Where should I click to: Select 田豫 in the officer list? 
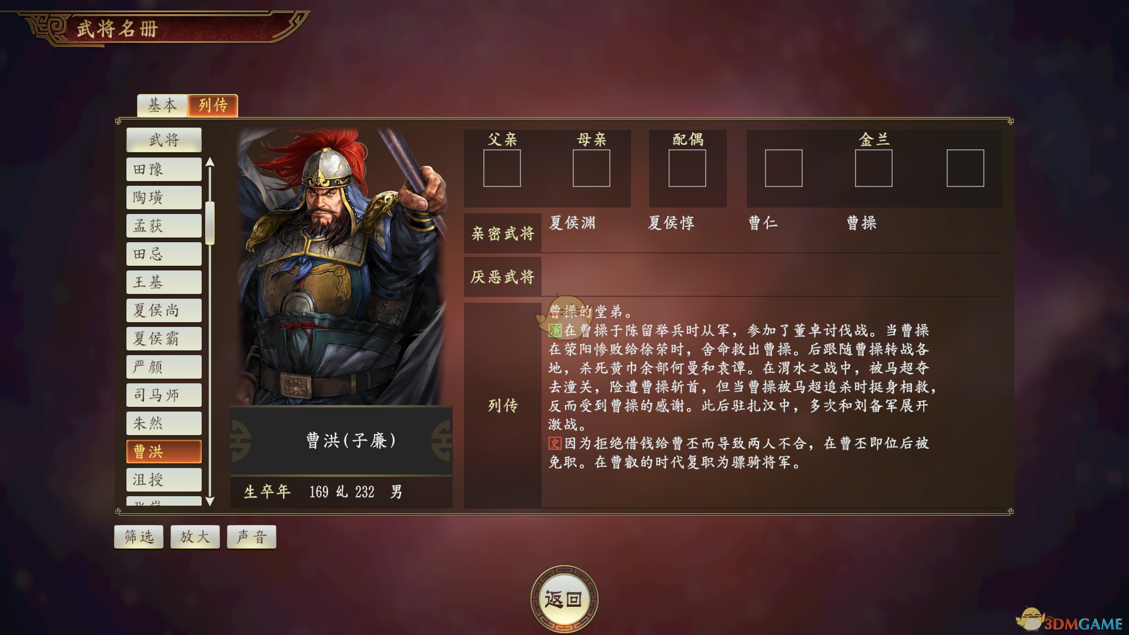[x=164, y=169]
